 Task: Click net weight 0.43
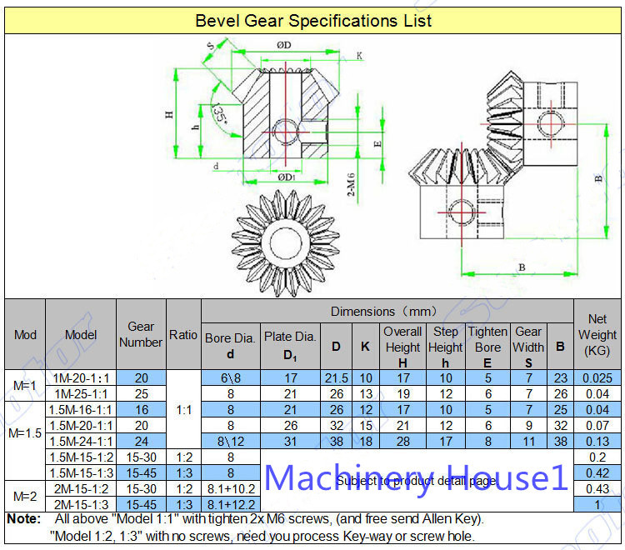click(x=597, y=488)
